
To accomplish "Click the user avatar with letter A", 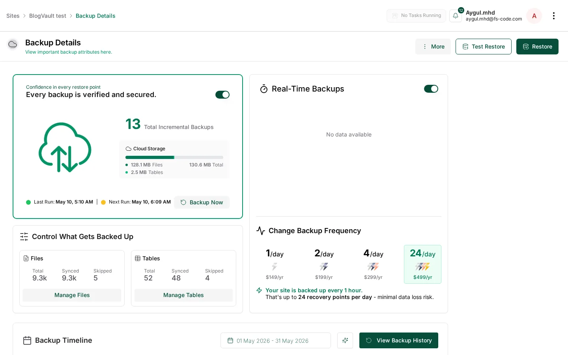I will (x=534, y=16).
